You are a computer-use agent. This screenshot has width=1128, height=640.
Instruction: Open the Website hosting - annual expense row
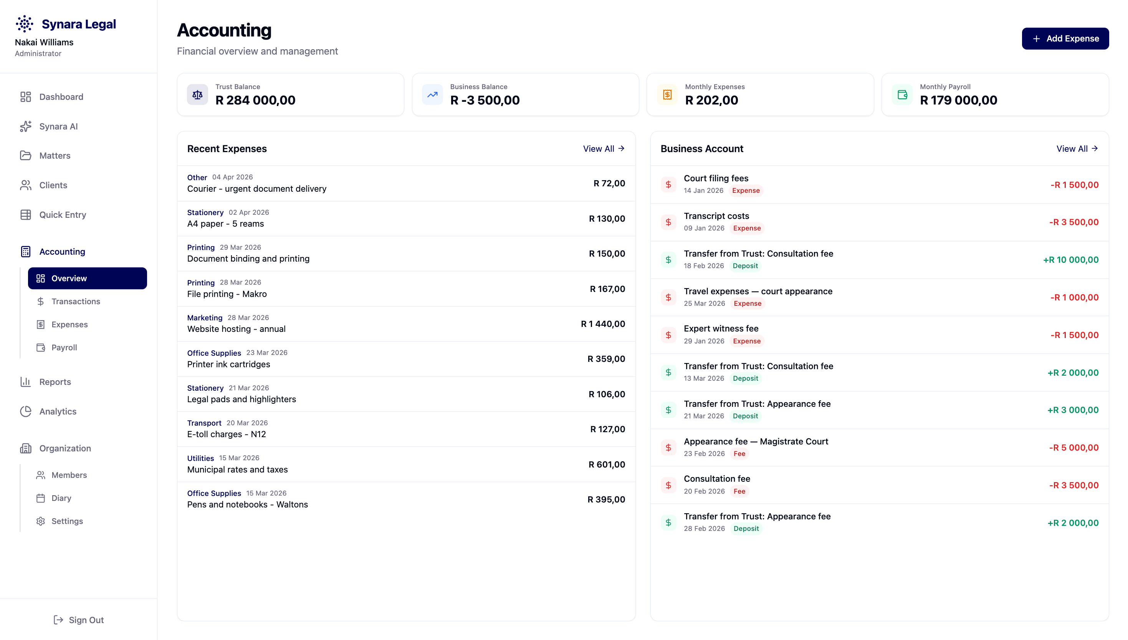pyautogui.click(x=406, y=324)
